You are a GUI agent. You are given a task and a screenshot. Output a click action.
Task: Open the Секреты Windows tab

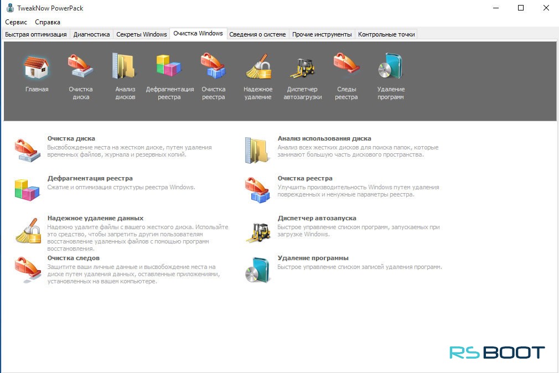(x=142, y=34)
